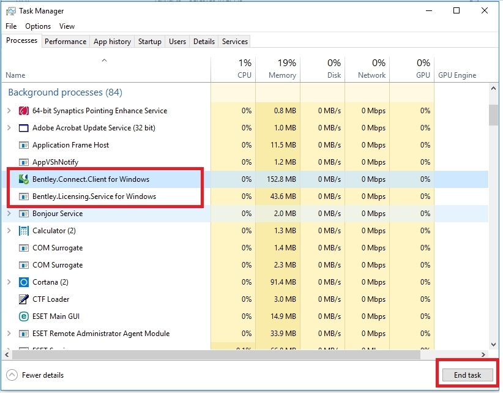Click the CTF Loader pen icon
Viewport: 503px width, 393px height.
24,299
